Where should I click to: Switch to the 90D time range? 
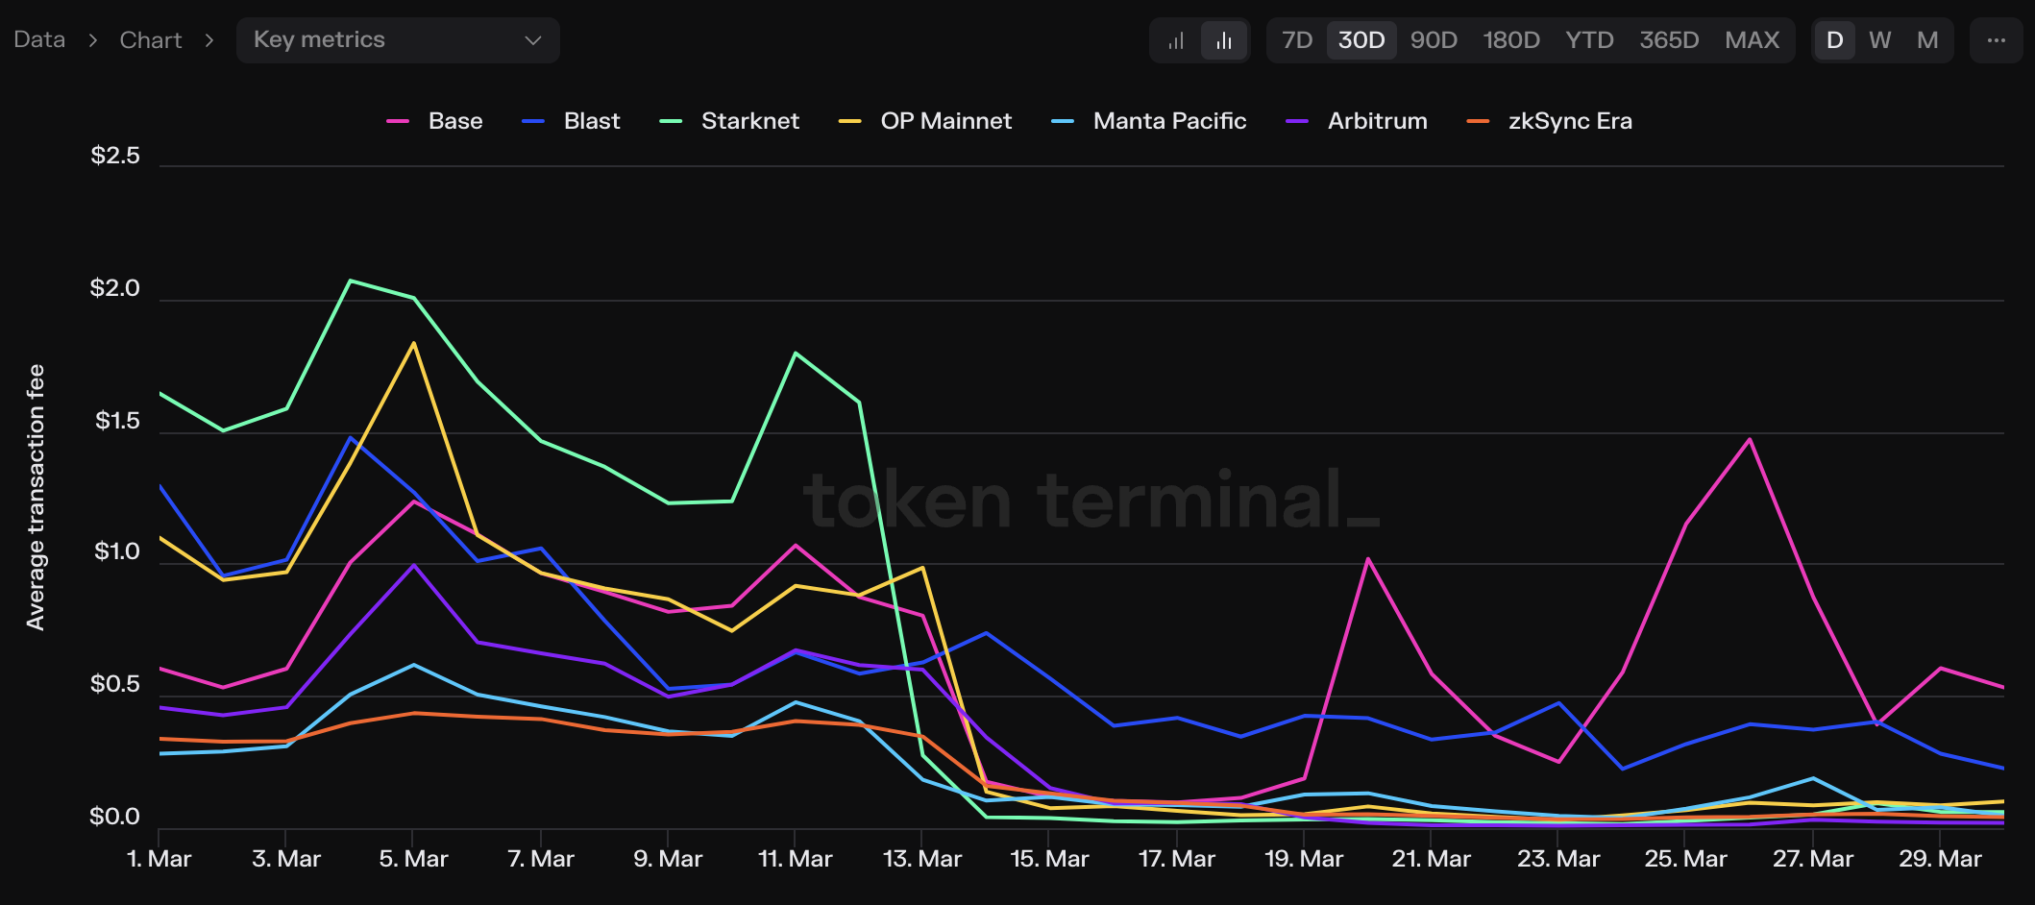(x=1434, y=40)
